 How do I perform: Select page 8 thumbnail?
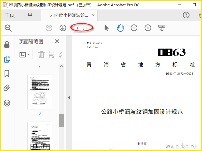tap(40, 92)
